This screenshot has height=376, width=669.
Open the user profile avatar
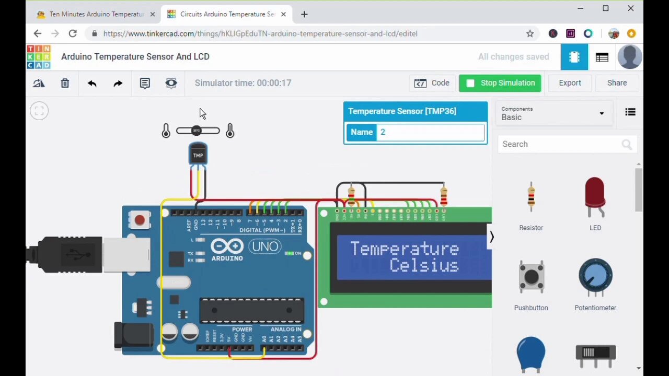point(630,57)
